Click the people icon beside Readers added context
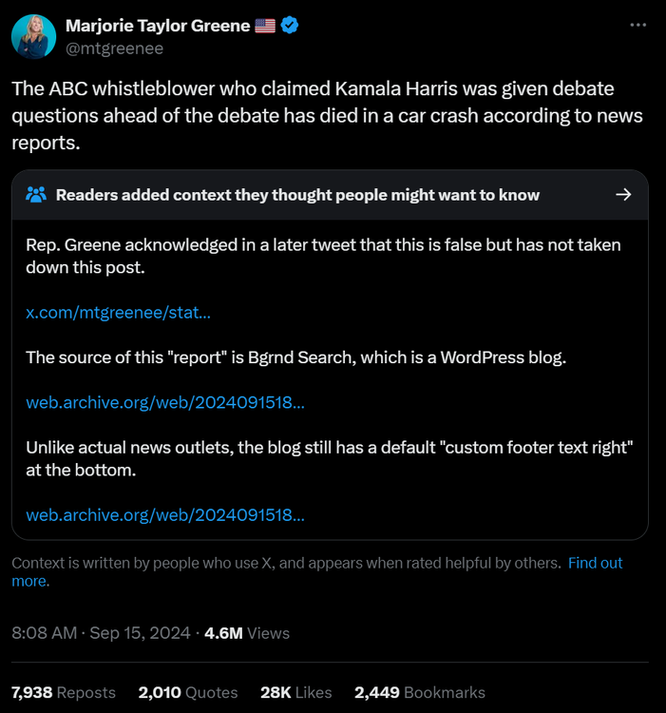 [36, 195]
